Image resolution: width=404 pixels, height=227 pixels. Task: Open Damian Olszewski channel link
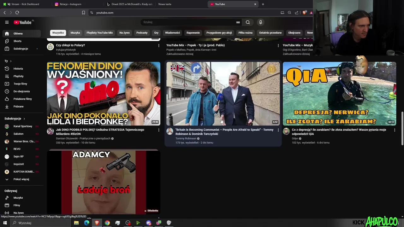[x=83, y=138]
